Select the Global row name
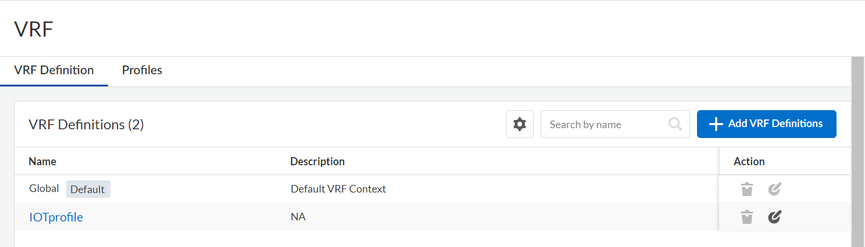 (x=44, y=188)
